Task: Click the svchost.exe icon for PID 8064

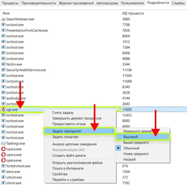Action: tap(3, 36)
